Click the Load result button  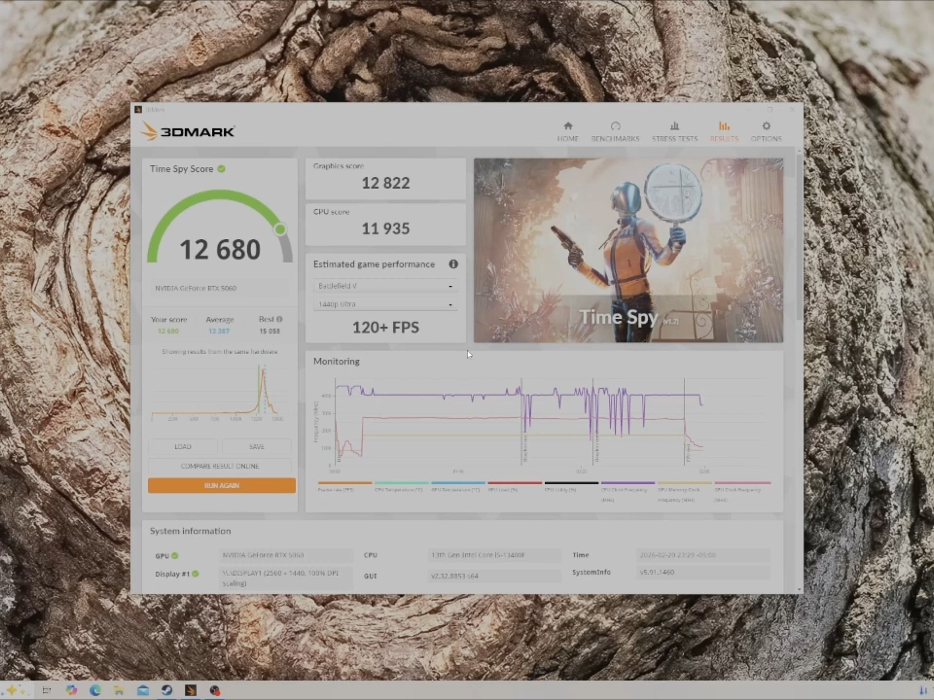[183, 447]
